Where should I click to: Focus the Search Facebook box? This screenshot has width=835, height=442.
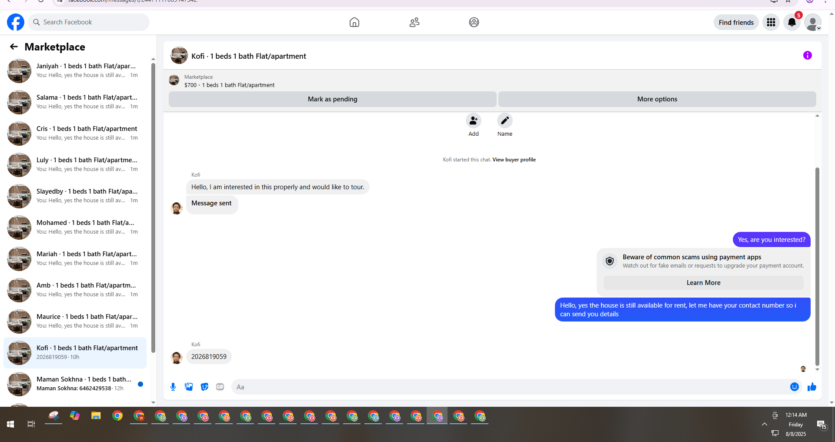pyautogui.click(x=89, y=22)
